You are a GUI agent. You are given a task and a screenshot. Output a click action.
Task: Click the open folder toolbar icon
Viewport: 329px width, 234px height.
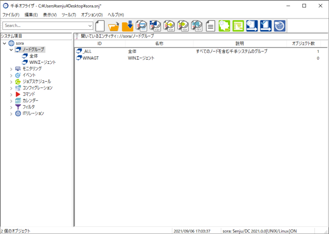point(114,26)
